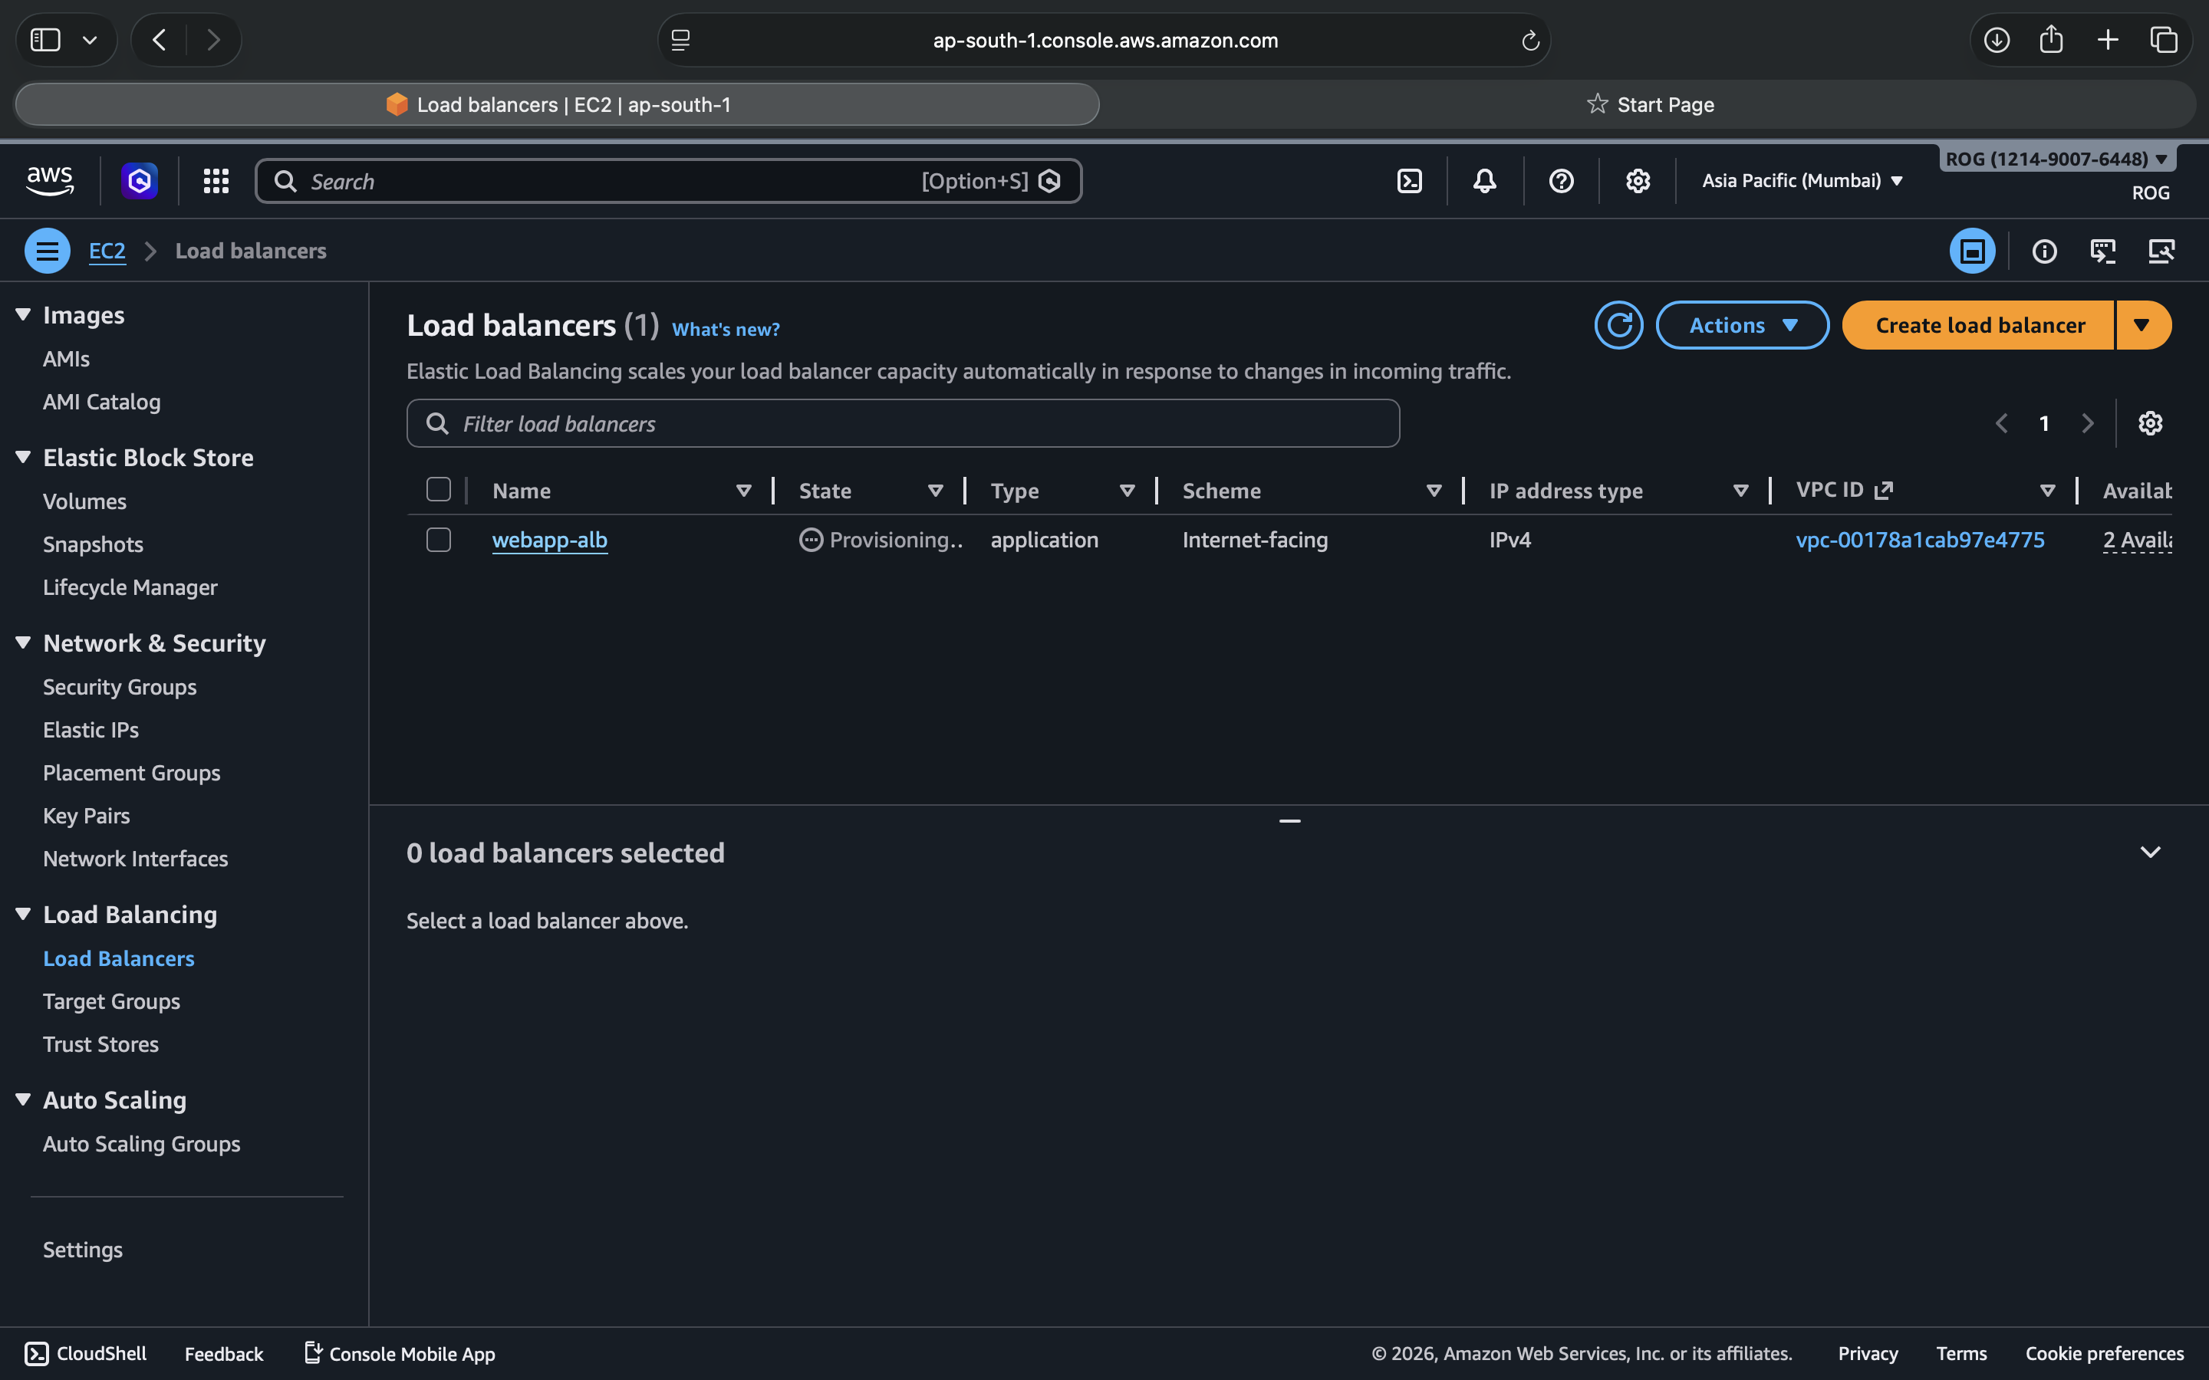Open Create load balancer dropdown arrow
This screenshot has height=1380, width=2209.
tap(2142, 325)
